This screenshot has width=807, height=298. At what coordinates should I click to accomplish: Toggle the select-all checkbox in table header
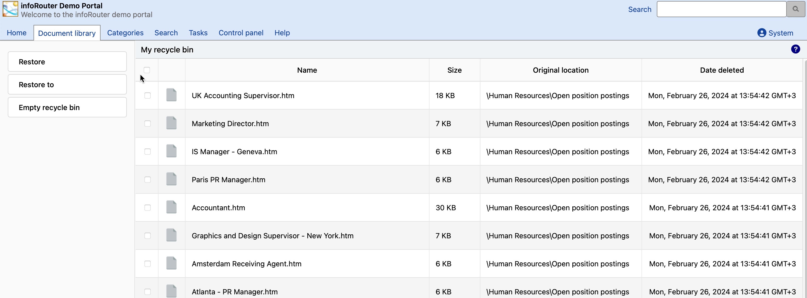[147, 70]
